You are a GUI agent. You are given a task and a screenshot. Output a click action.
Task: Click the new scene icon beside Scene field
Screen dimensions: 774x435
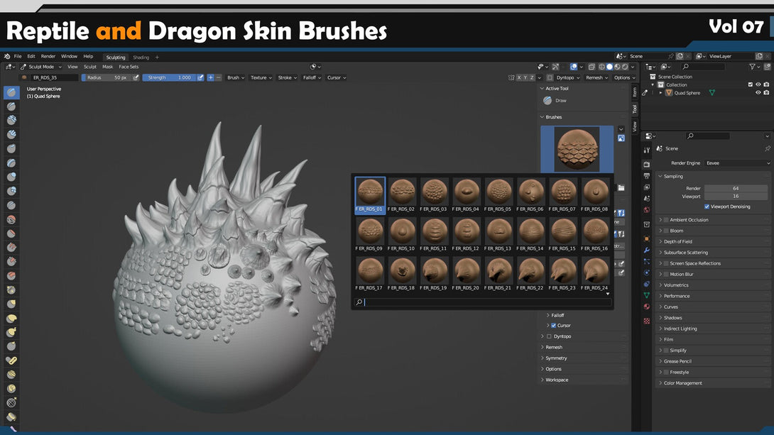pyautogui.click(x=680, y=56)
